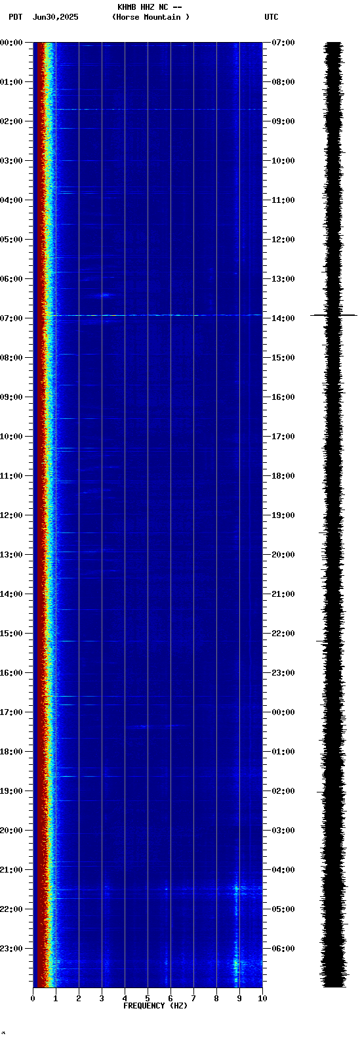Click the '(Horse Mountain )' station name

(x=151, y=17)
